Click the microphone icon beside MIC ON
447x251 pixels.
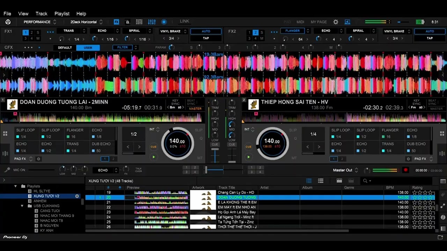pos(7,170)
